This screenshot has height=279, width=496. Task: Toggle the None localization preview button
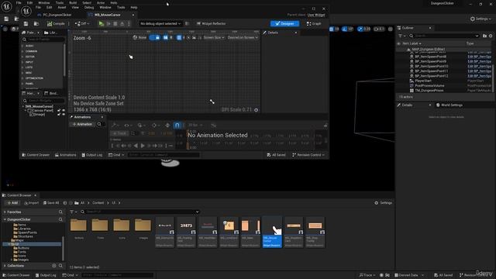point(139,38)
